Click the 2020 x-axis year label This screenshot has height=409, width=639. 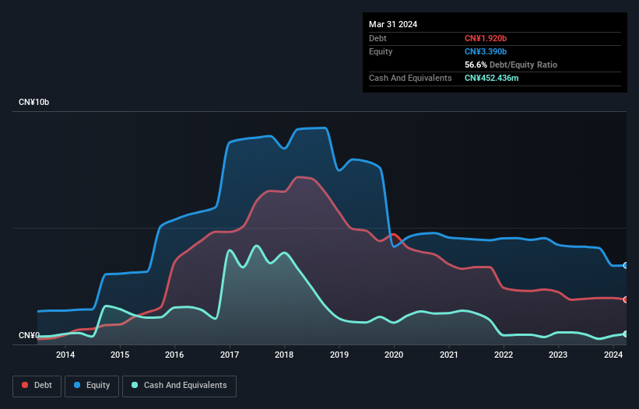[x=394, y=355]
